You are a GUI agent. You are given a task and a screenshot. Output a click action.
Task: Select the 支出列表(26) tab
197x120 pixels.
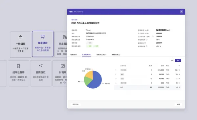point(87,55)
